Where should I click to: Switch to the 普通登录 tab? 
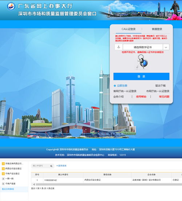(157, 29)
